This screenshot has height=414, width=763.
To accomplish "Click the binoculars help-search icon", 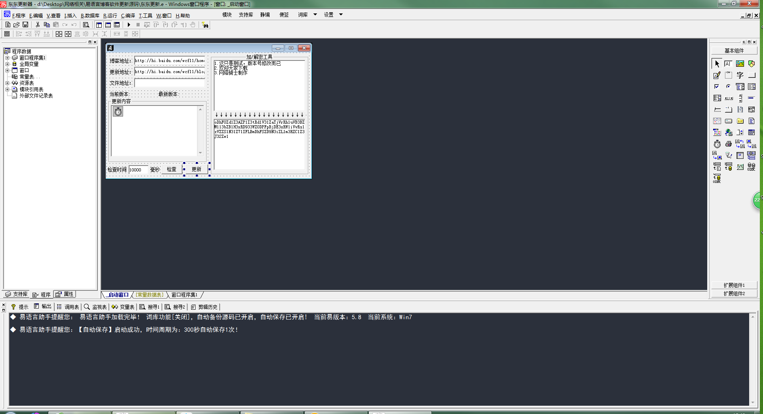I will (x=205, y=25).
